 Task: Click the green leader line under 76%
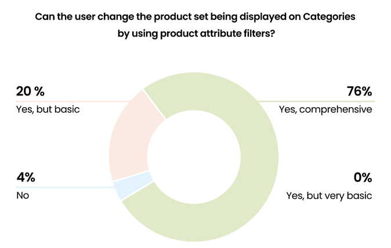tap(316, 101)
